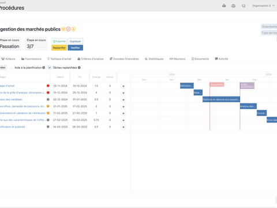Open the 'grille d'analyse, stimulation' step link
Image resolution: width=277 pixels, height=208 pixels.
point(23,92)
